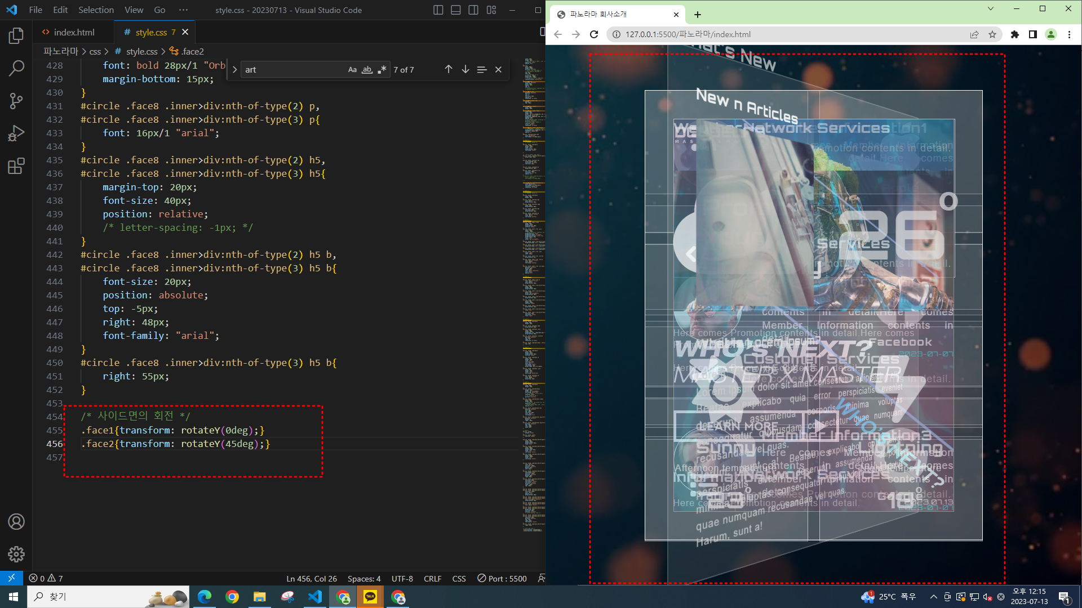Toggle Match Whole Word in find widget

pyautogui.click(x=367, y=70)
